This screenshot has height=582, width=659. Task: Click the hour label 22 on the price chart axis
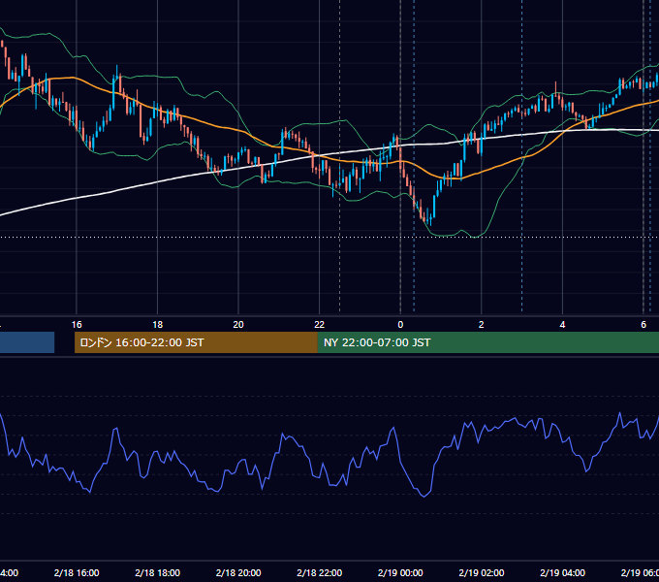(x=320, y=325)
